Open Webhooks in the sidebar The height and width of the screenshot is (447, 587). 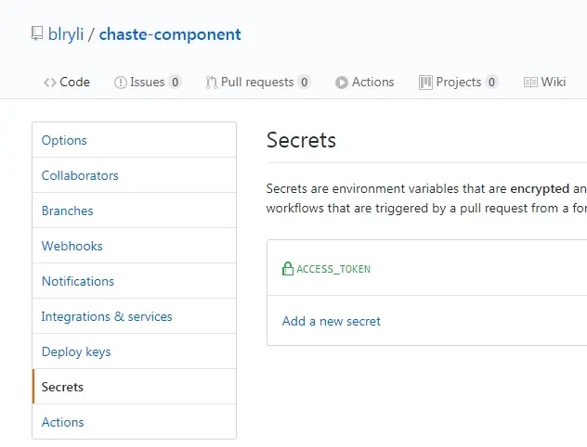pyautogui.click(x=72, y=246)
